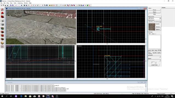Click Apply Current Texture tool
Image resolution: width=175 pixels, height=98 pixels.
click(x=2, y=32)
